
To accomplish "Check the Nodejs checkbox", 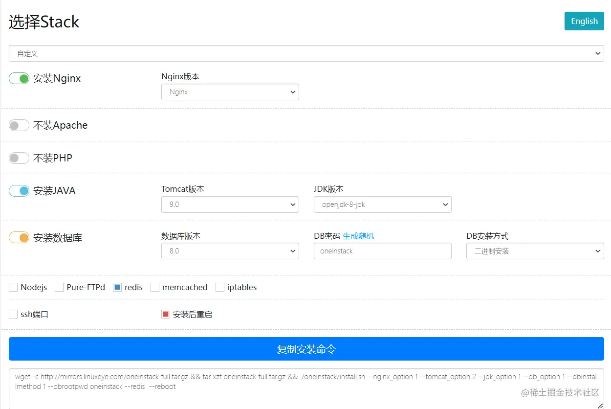I will (13, 287).
